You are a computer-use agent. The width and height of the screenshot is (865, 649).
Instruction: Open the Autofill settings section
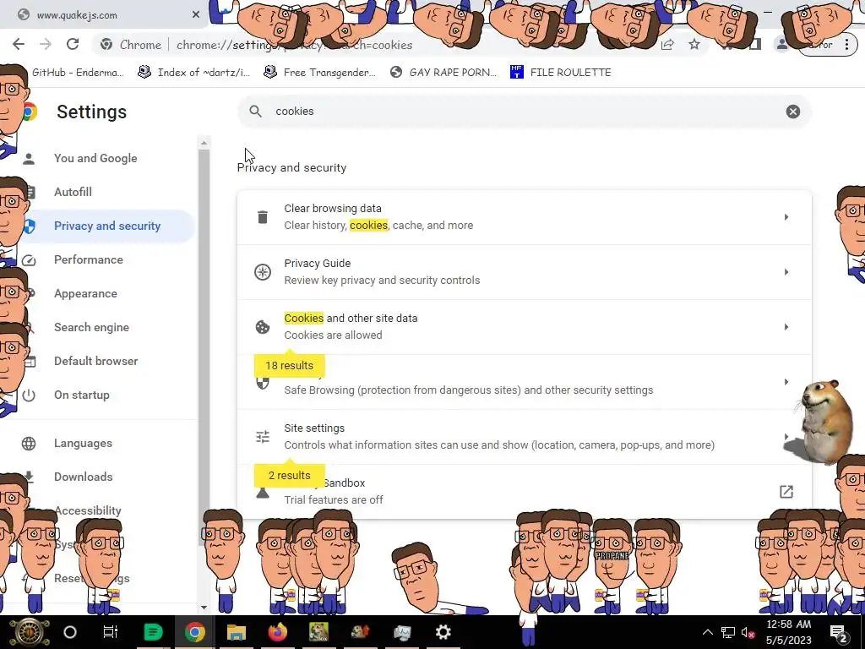point(73,192)
